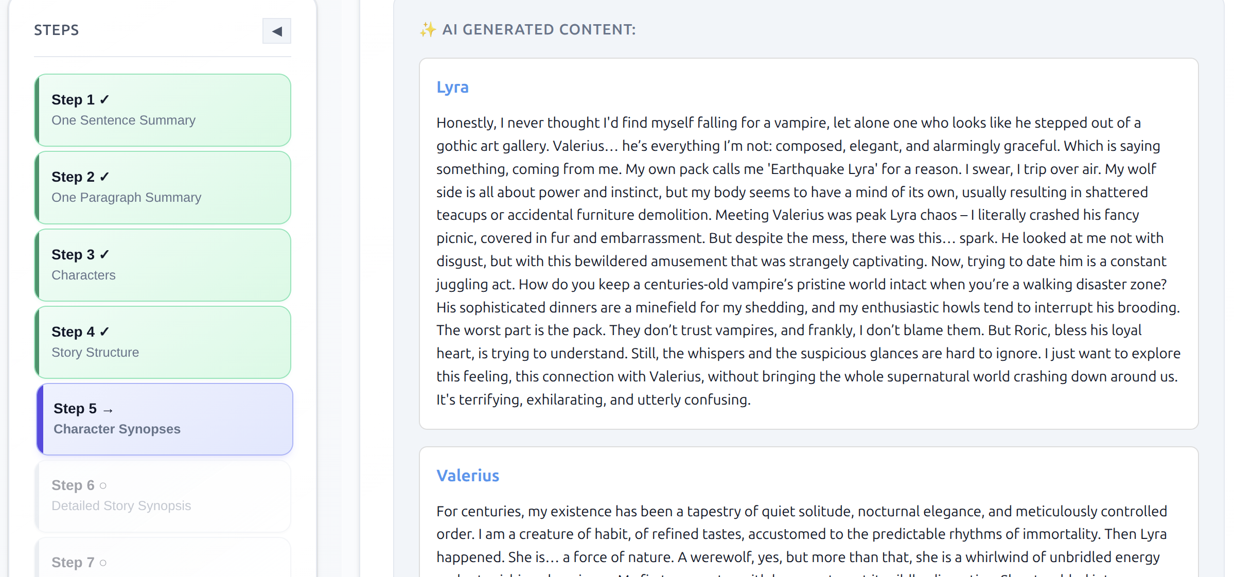Click the Step 4 checkmark icon
This screenshot has width=1234, height=577.
click(104, 331)
